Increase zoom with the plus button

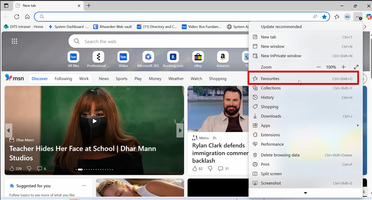[x=343, y=67]
